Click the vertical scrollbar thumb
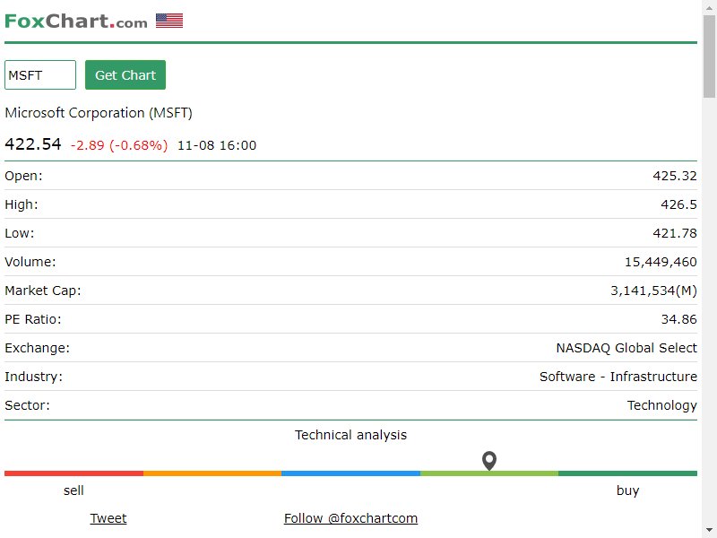Image resolution: width=717 pixels, height=538 pixels. coord(709,56)
